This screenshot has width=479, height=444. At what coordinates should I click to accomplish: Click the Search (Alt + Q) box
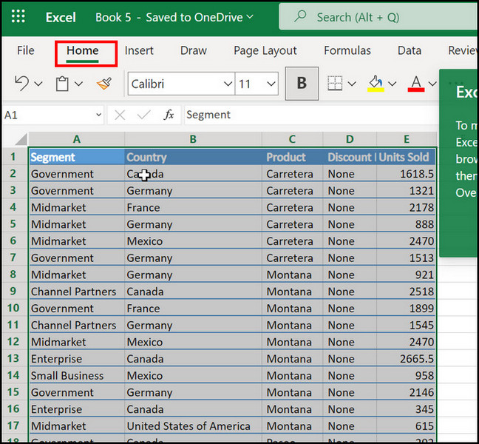378,16
